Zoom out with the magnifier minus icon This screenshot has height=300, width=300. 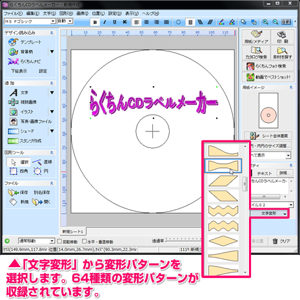pos(275,22)
